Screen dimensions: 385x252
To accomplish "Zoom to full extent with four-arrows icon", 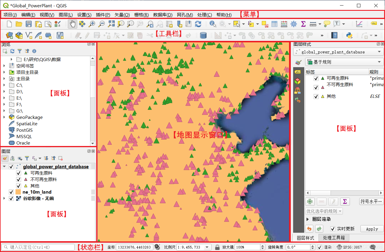I will click(x=111, y=24).
